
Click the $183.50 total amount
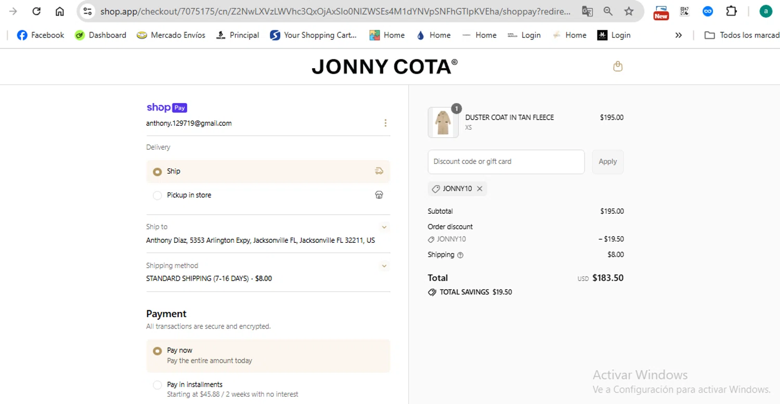(x=608, y=278)
